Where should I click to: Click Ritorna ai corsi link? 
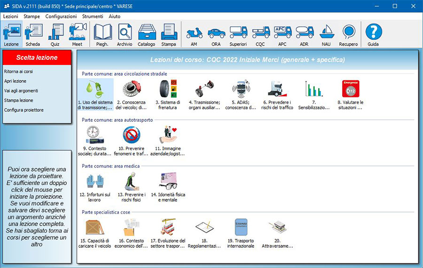coord(18,71)
